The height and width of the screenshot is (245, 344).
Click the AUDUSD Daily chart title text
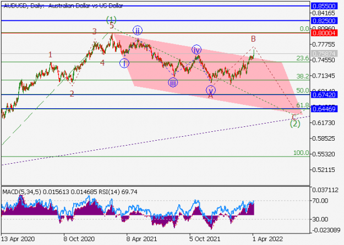[x=63, y=5]
